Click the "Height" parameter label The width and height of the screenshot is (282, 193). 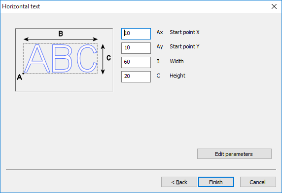click(177, 76)
